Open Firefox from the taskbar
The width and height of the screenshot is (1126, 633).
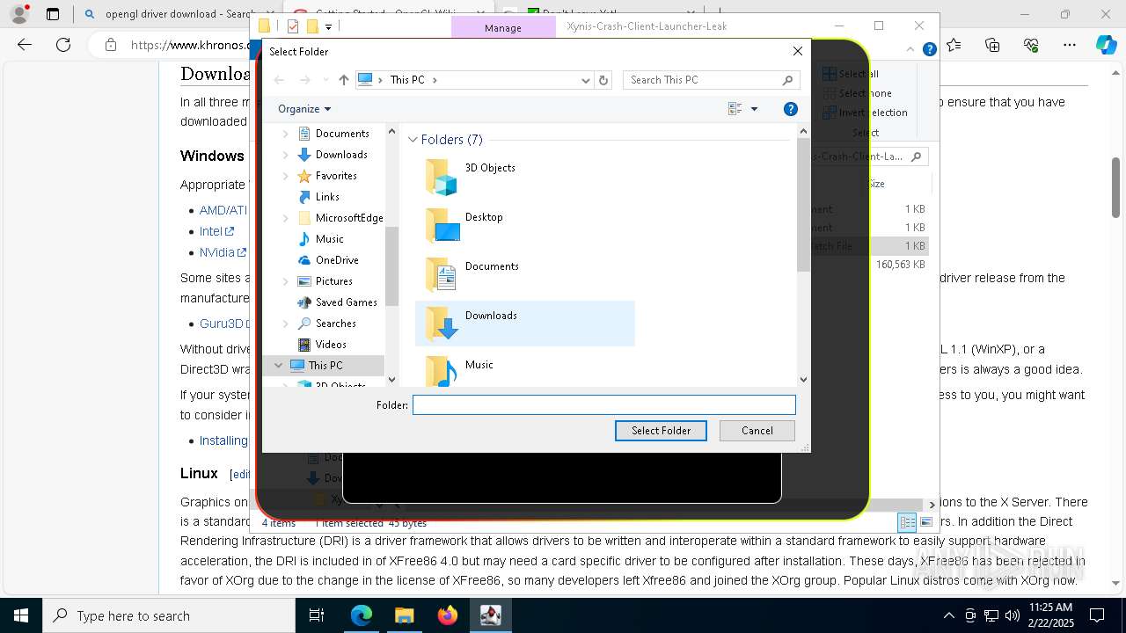(448, 615)
